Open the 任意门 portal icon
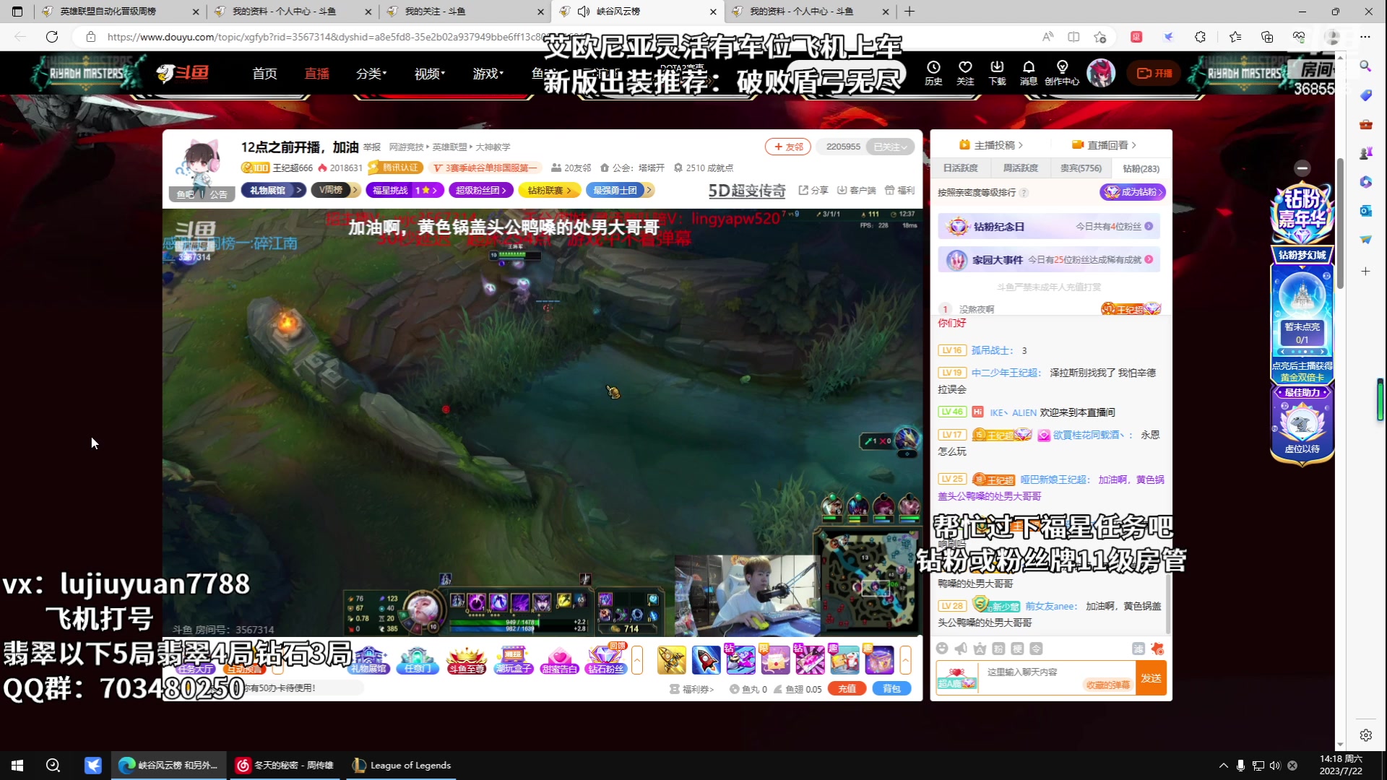Screen dimensions: 1387x780 pyautogui.click(x=418, y=660)
